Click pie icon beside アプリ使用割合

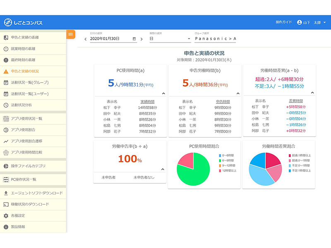point(6,130)
